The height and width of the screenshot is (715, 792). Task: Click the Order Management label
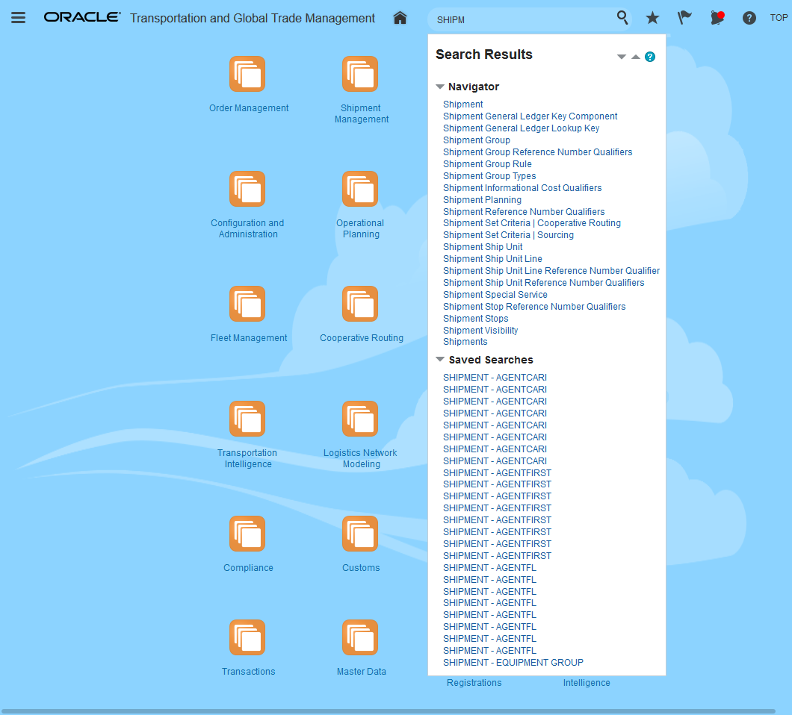(x=249, y=108)
